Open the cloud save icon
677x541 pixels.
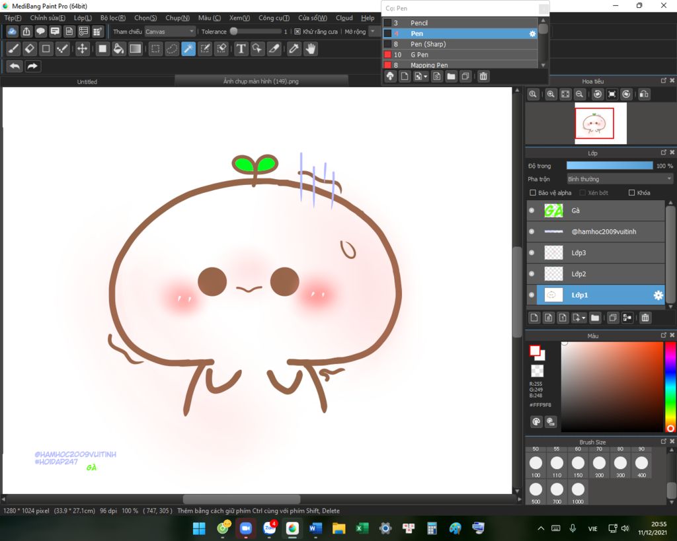coord(12,32)
